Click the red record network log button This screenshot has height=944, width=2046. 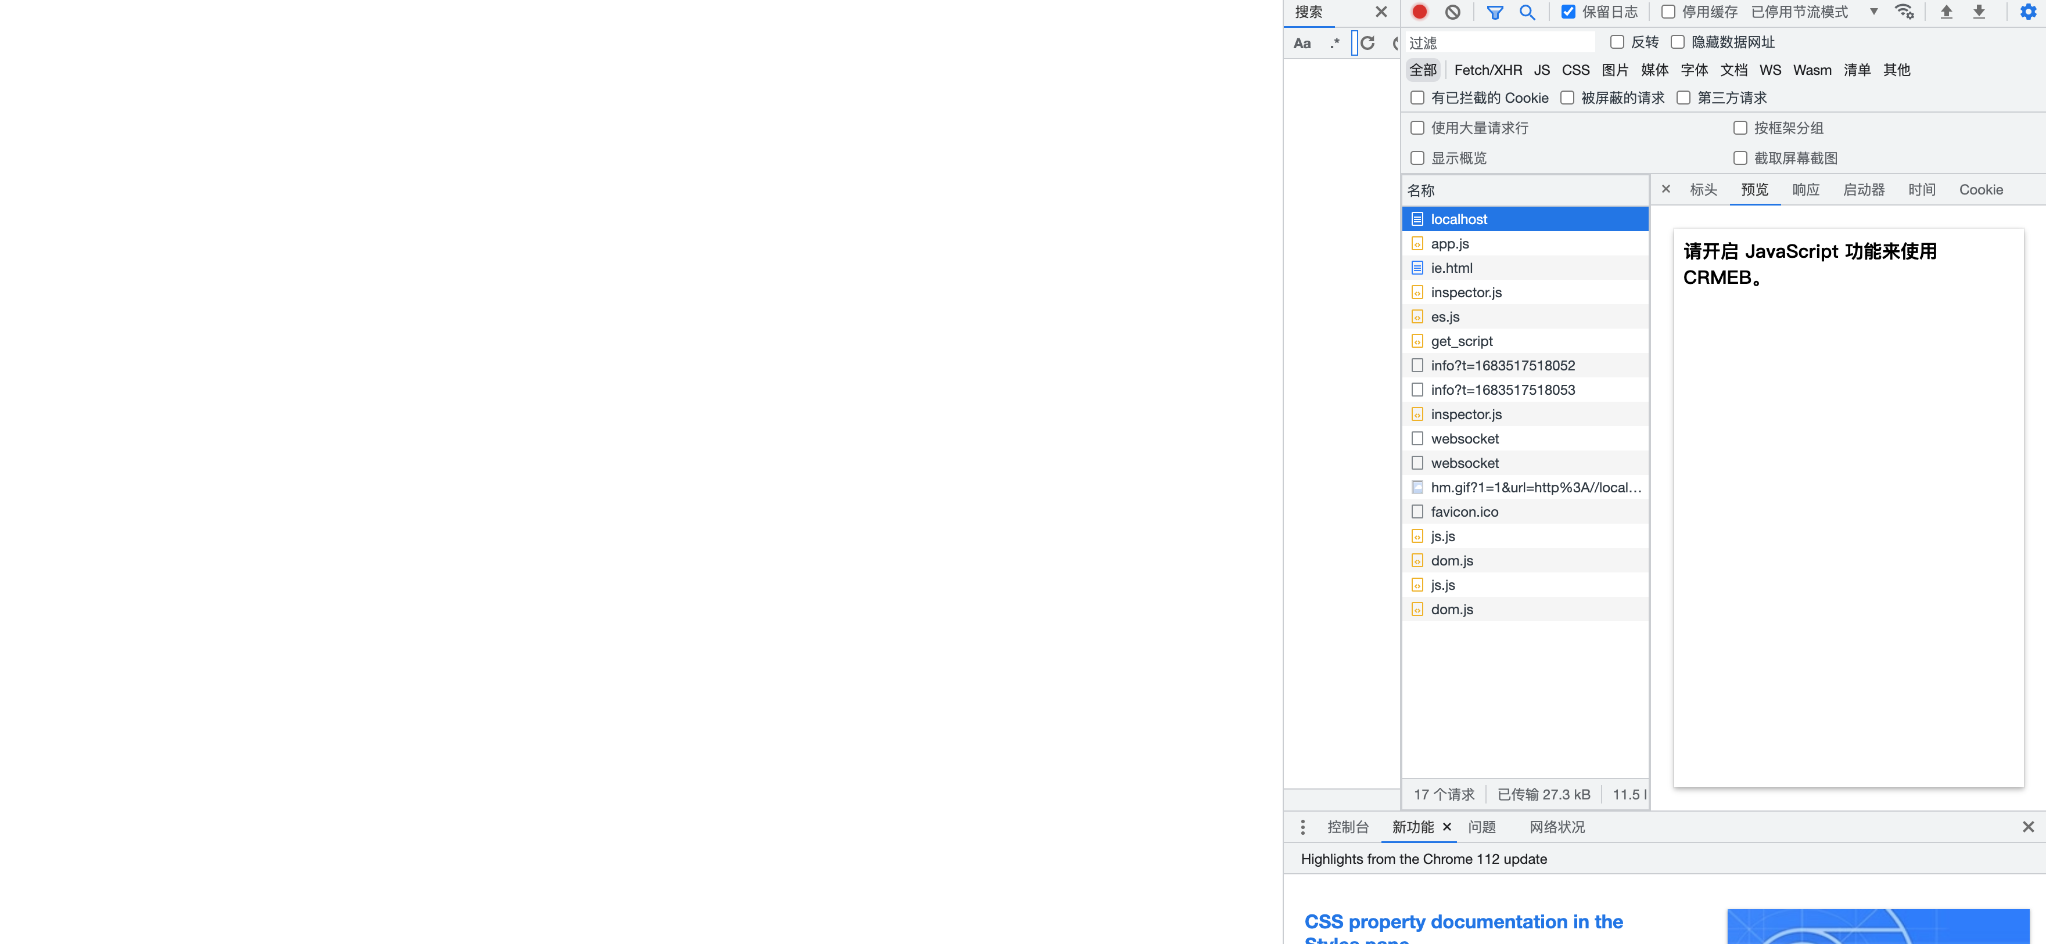[x=1419, y=12]
